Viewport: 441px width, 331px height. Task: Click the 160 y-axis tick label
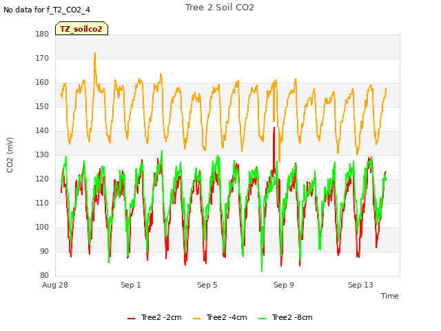click(42, 83)
